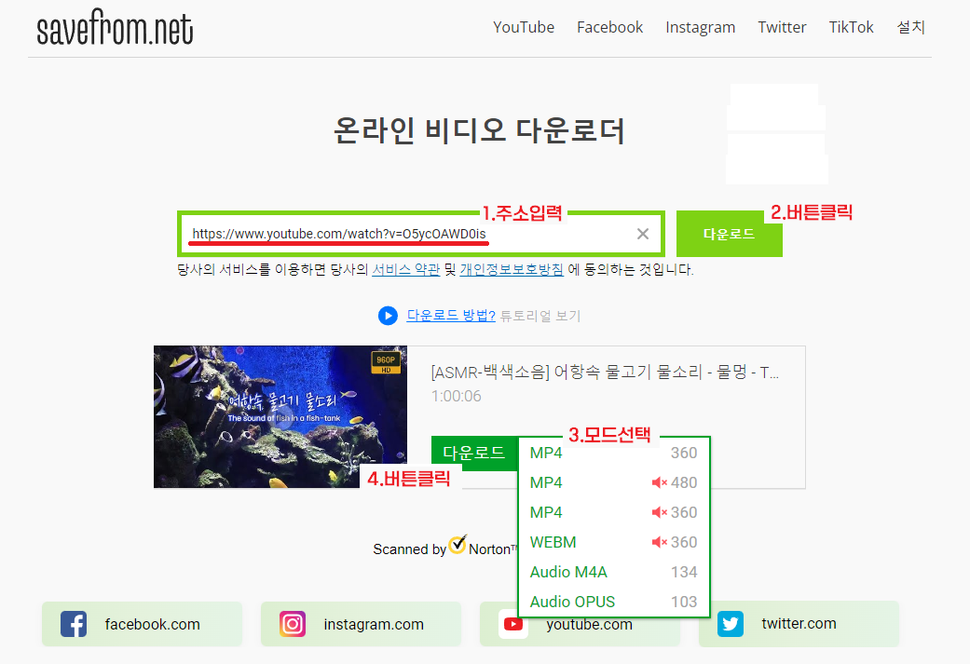Open the YouTube nav item

coord(524,27)
